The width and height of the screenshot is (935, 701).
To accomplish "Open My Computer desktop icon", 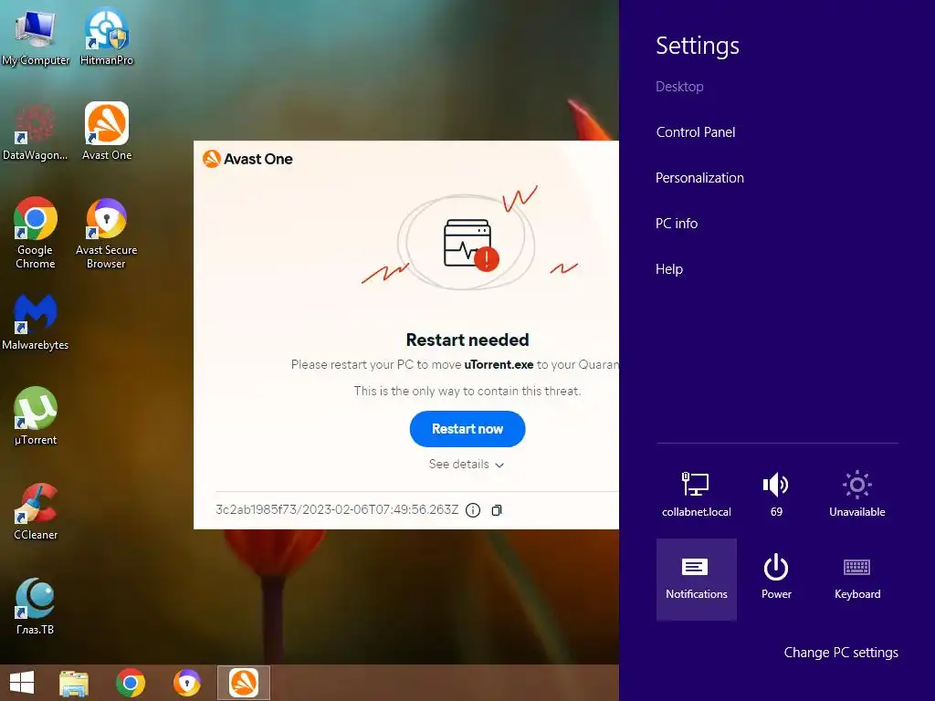I will [36, 37].
